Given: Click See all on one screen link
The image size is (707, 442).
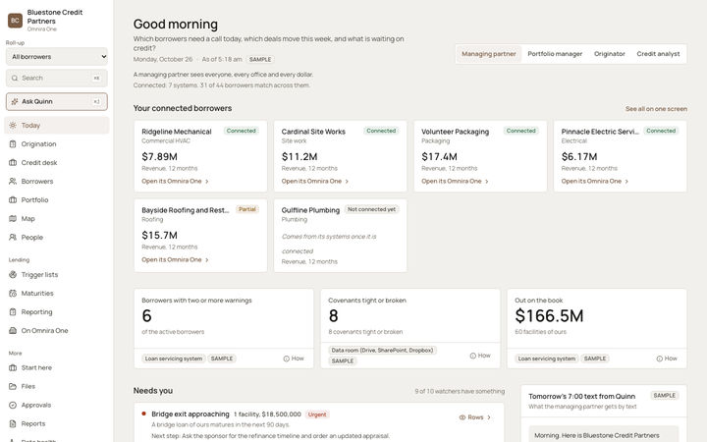Looking at the screenshot, I should pyautogui.click(x=656, y=109).
